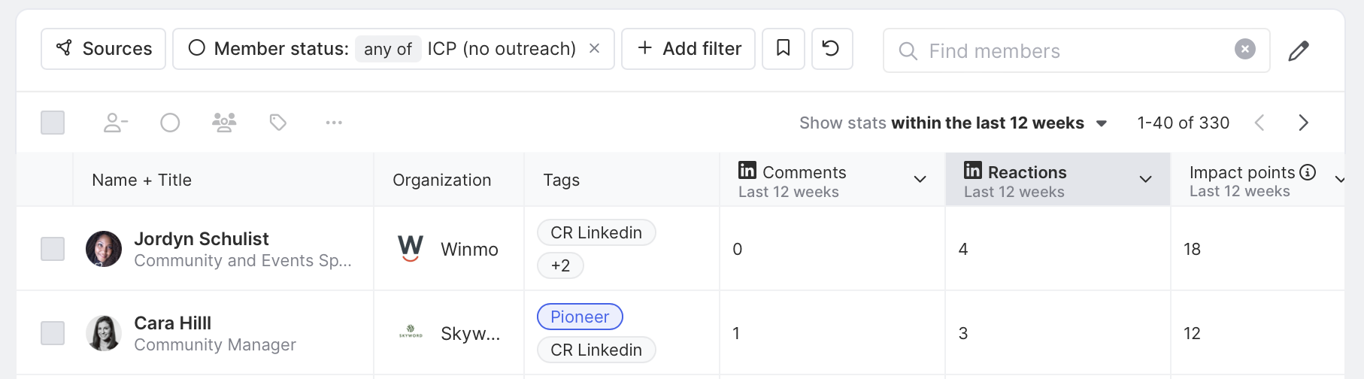The width and height of the screenshot is (1364, 379).
Task: Click the reset filters undo icon
Action: (832, 49)
